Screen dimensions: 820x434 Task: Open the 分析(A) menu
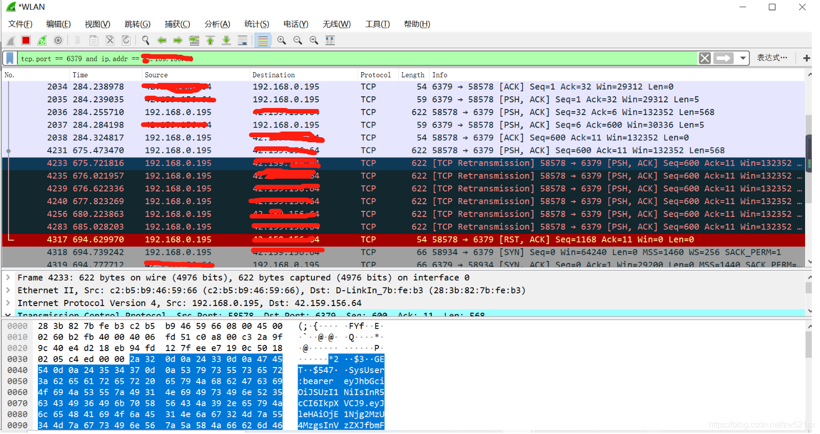(217, 24)
